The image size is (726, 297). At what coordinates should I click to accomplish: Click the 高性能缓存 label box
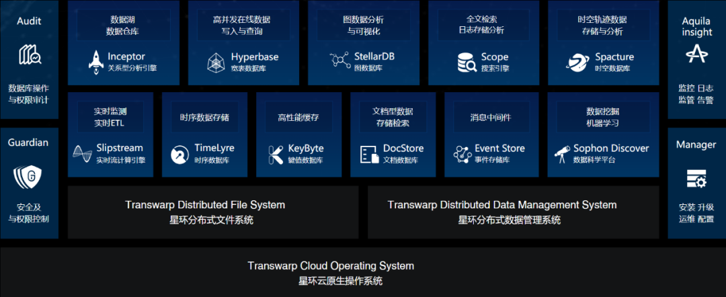[x=298, y=117]
